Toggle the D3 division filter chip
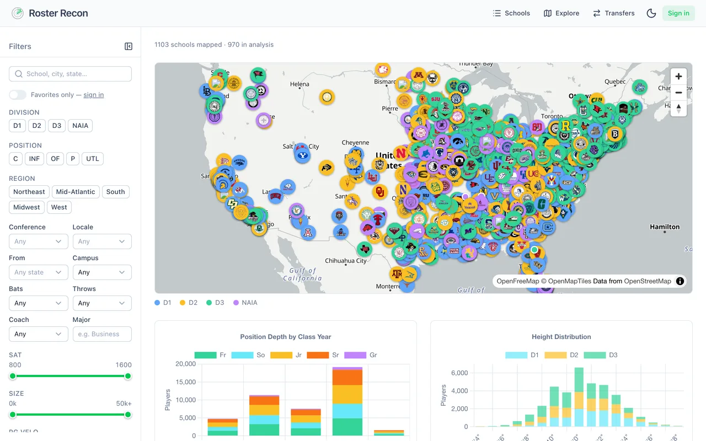This screenshot has height=441, width=706. [57, 126]
